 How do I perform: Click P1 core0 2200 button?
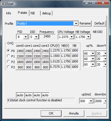pos(20,56)
